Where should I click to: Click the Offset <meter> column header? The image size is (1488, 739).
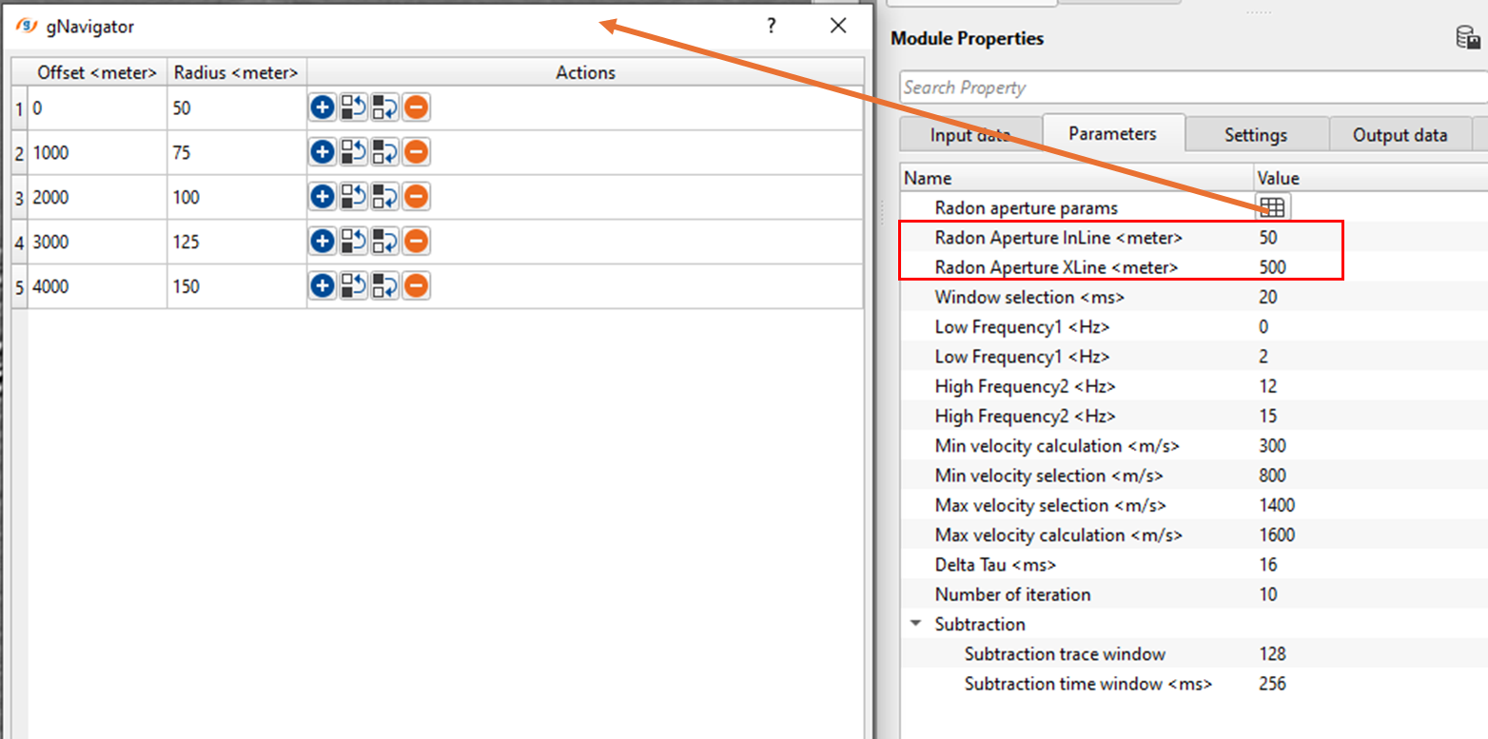pyautogui.click(x=97, y=72)
